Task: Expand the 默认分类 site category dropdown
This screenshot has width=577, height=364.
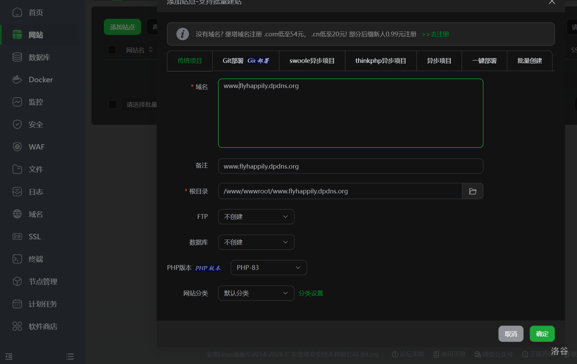Action: coord(256,293)
